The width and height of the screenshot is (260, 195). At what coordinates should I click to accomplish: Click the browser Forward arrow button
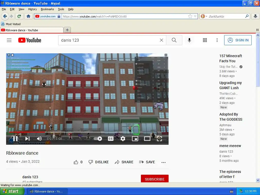click(x=11, y=16)
